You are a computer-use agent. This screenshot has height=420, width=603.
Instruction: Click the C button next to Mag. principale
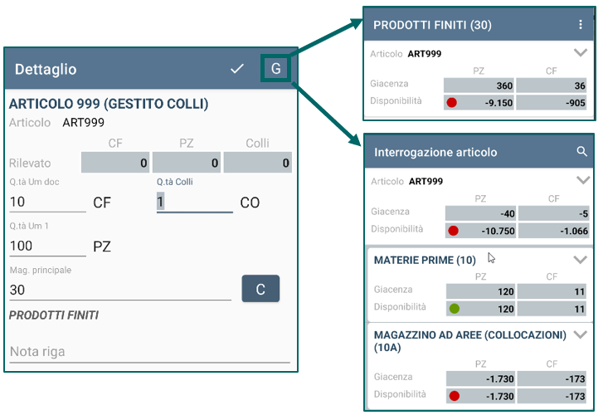click(x=260, y=289)
